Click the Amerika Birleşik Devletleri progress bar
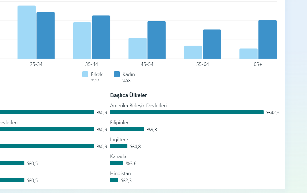 [187, 112]
